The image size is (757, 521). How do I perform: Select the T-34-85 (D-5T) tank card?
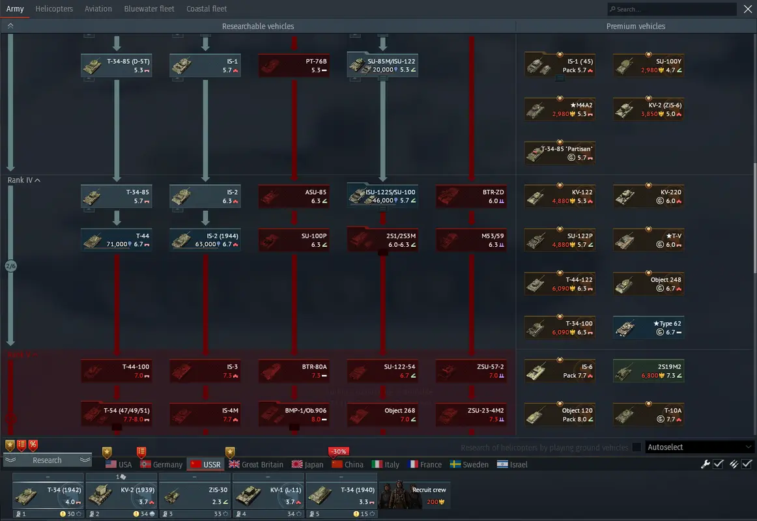point(117,65)
